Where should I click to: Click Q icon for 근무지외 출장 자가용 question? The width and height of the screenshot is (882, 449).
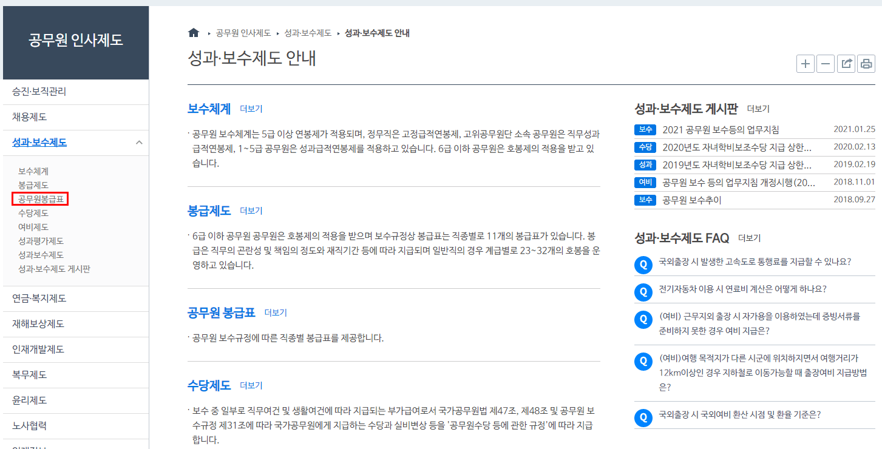[x=643, y=319]
